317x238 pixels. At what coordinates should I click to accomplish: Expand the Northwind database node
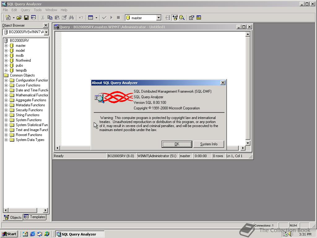tap(6, 60)
